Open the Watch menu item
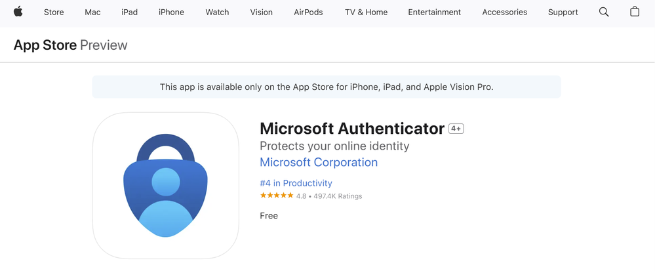655x271 pixels. coord(217,12)
